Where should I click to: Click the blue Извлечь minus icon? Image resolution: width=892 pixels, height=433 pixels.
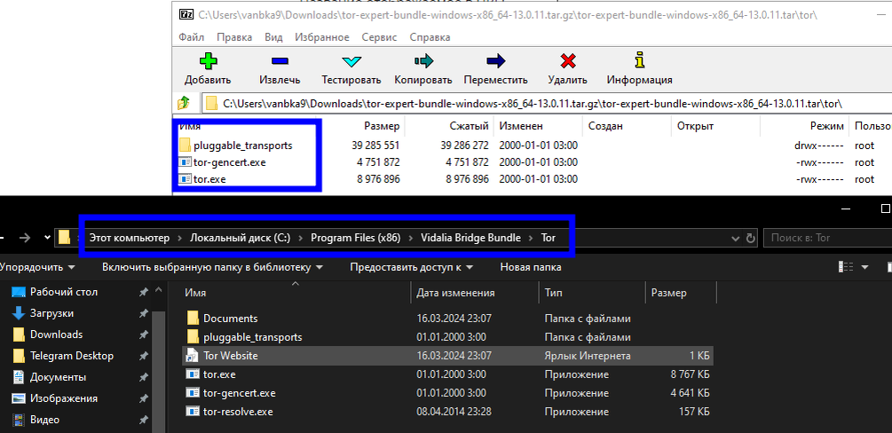click(x=280, y=61)
